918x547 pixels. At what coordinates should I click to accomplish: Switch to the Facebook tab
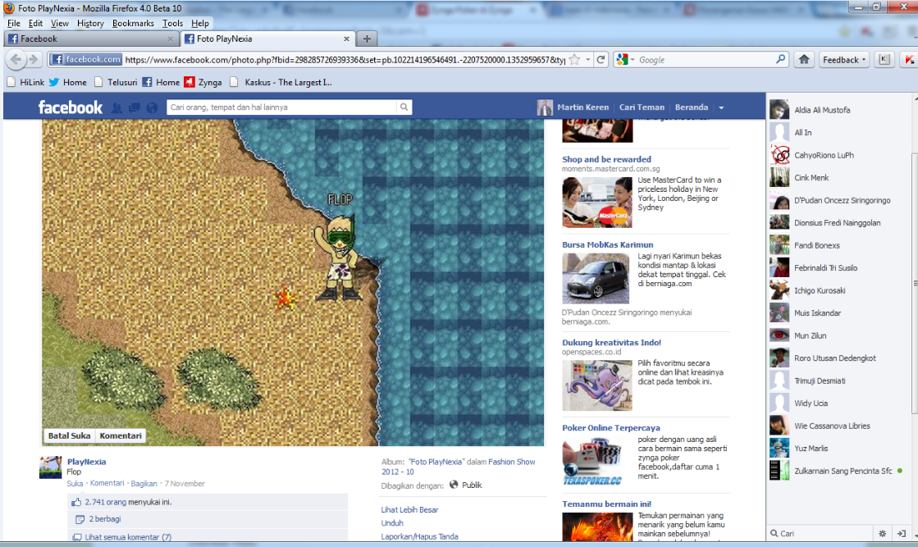click(x=91, y=39)
